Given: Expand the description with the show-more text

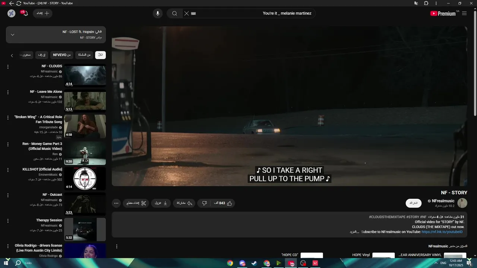Looking at the screenshot, I should [354, 232].
